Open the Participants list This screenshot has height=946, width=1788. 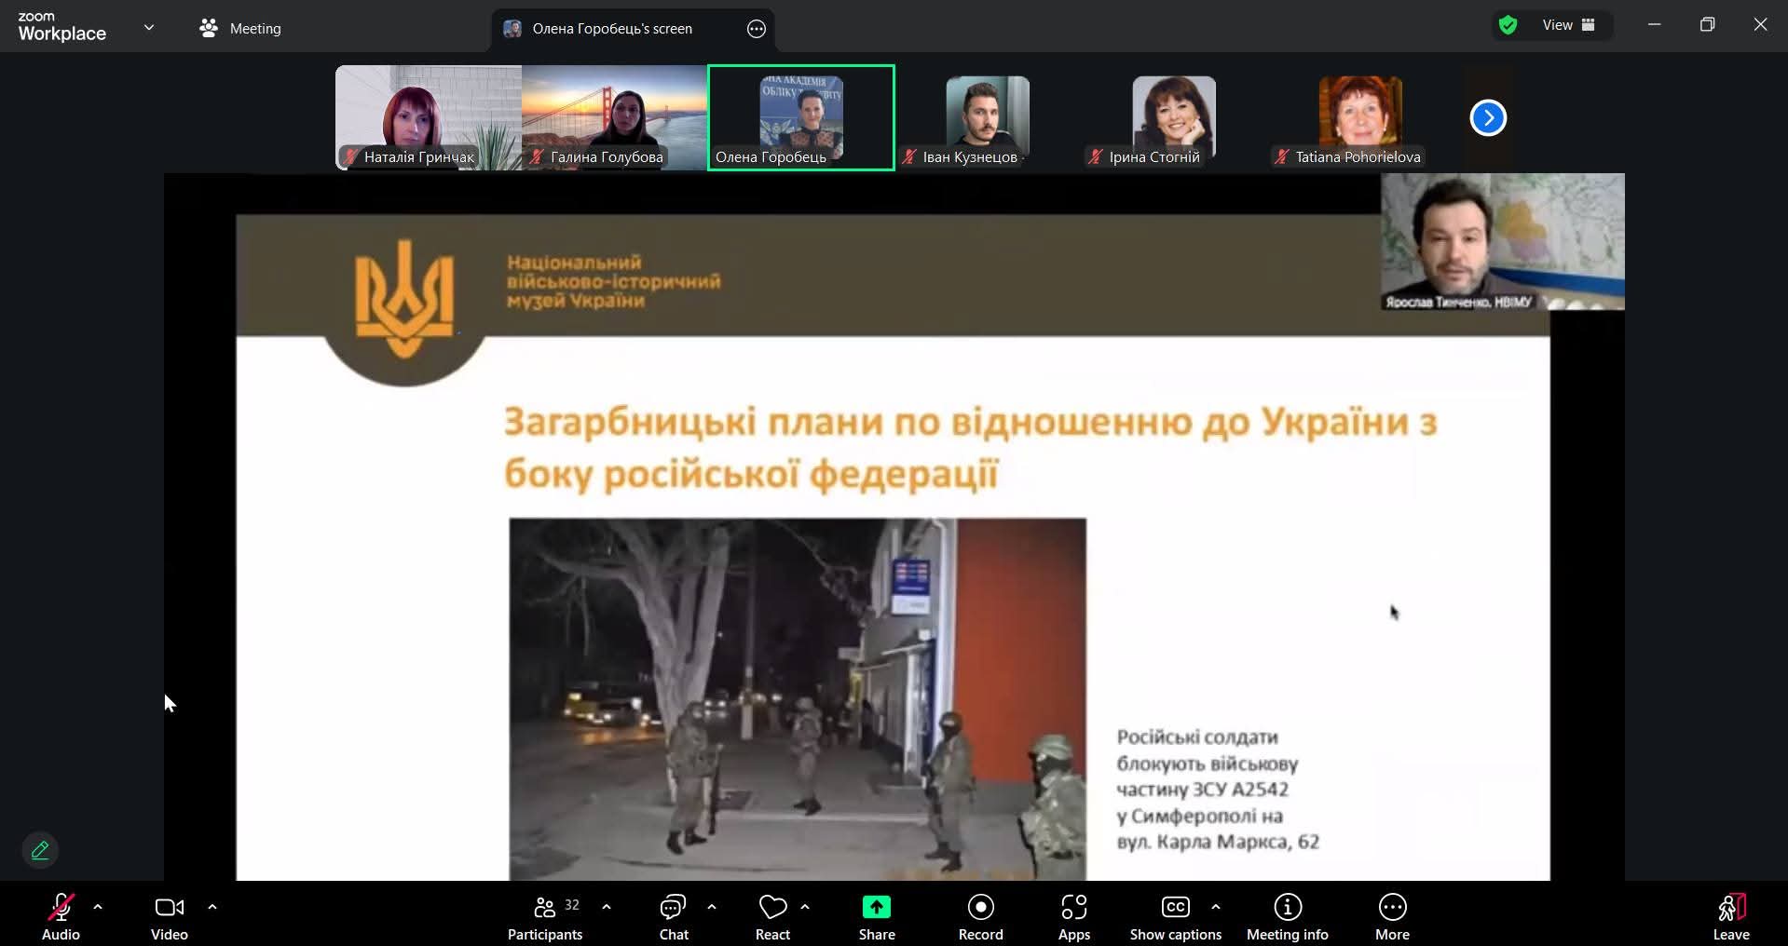coord(545,917)
